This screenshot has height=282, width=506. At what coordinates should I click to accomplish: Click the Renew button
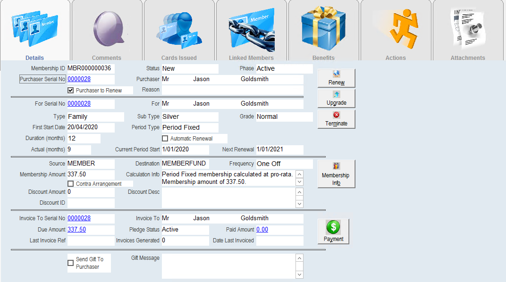point(336,78)
